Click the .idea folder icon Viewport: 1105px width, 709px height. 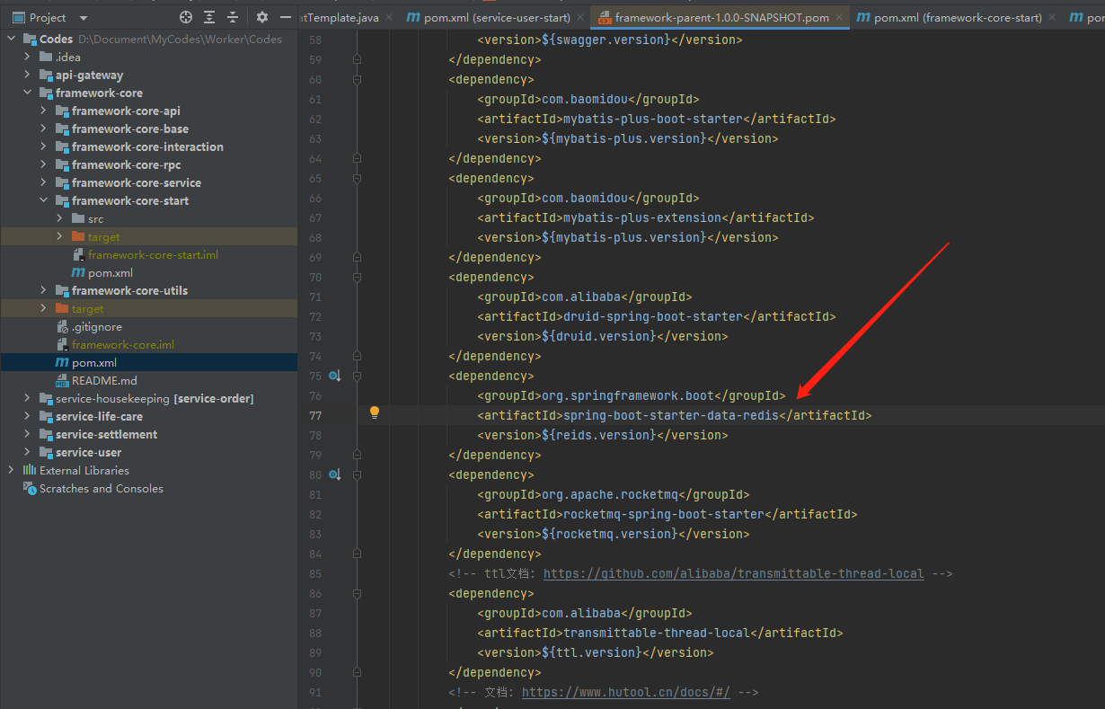click(46, 57)
